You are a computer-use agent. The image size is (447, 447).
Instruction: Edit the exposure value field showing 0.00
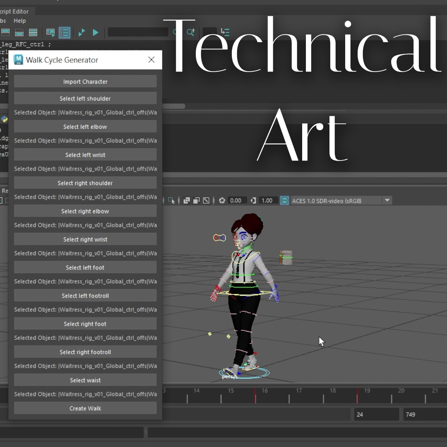coord(237,200)
